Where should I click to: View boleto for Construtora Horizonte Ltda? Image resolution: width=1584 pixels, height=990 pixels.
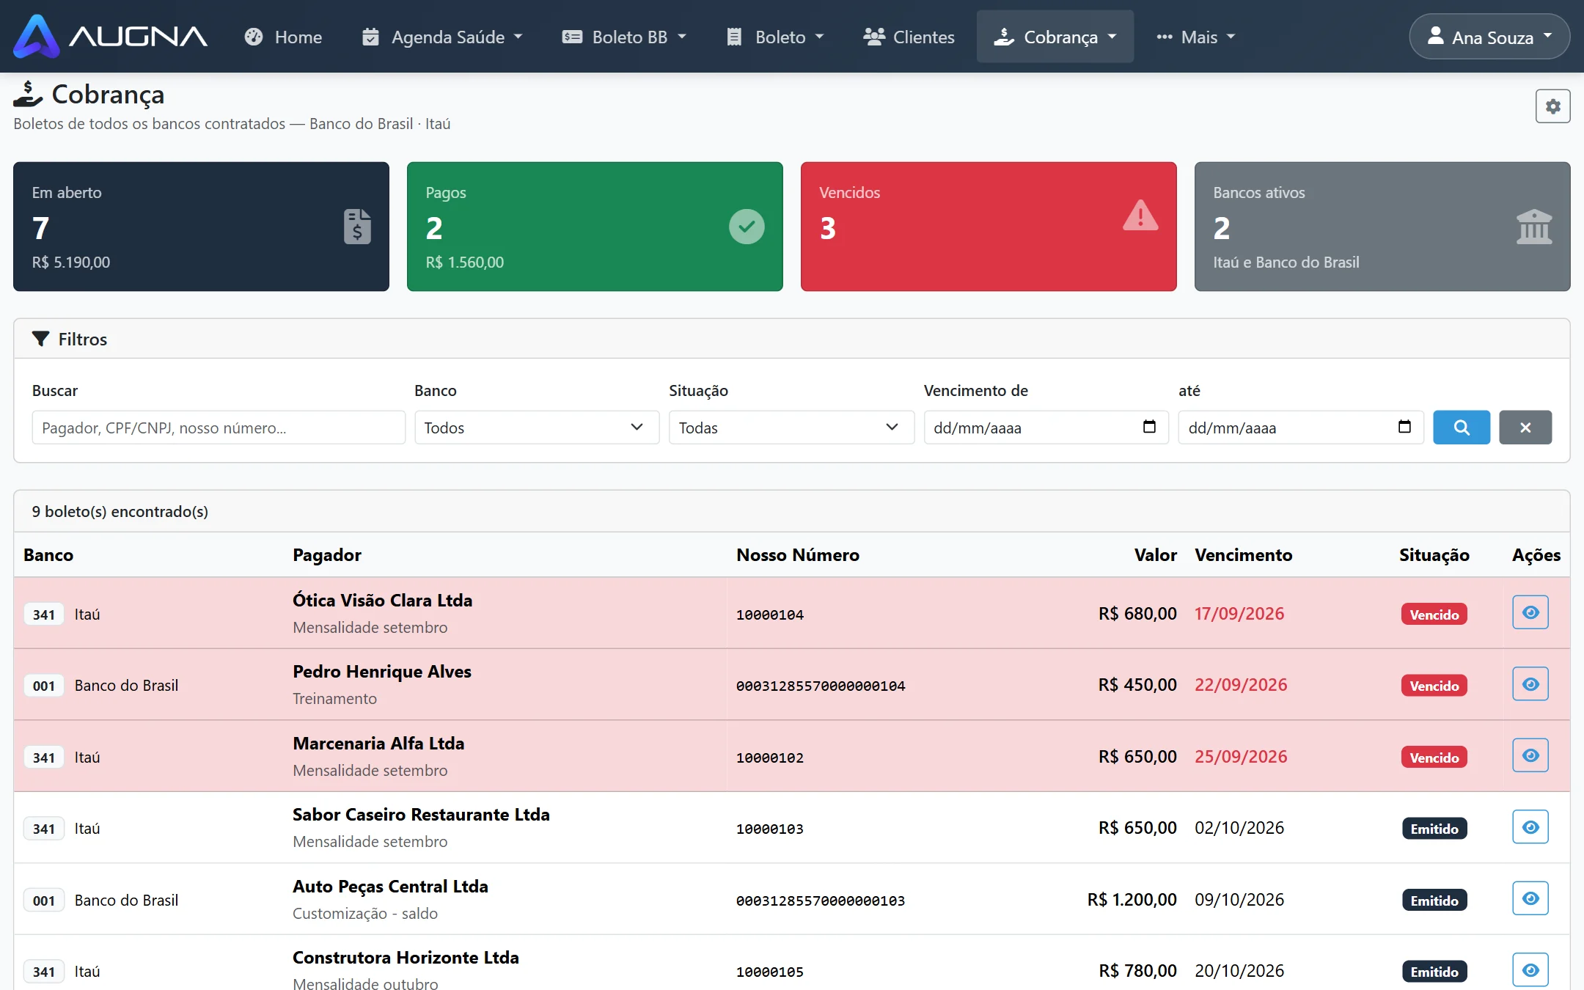(x=1530, y=970)
